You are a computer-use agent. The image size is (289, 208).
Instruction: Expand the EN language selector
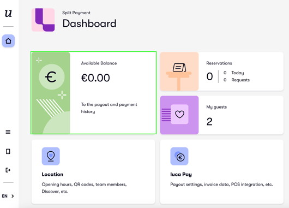[x=8, y=196]
